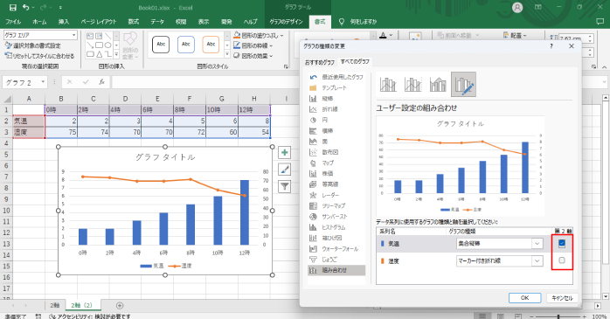Choose レーダー radar chart category

[336, 195]
